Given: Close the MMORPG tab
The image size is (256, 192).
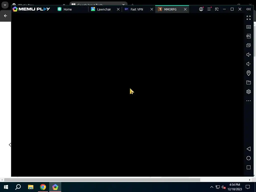Looking at the screenshot, I should click(x=185, y=9).
